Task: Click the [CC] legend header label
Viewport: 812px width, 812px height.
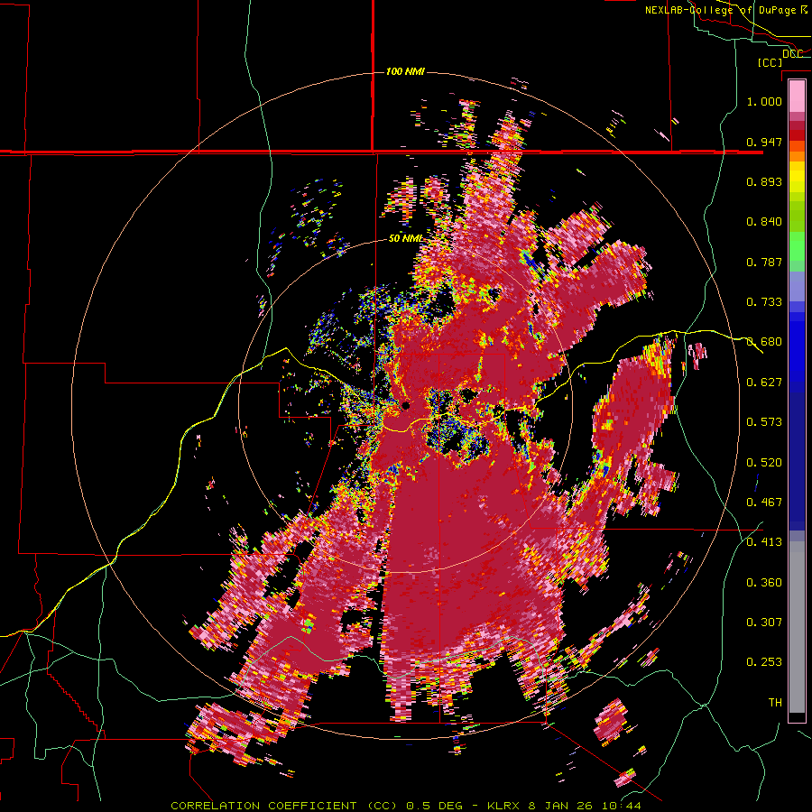Action: 770,62
